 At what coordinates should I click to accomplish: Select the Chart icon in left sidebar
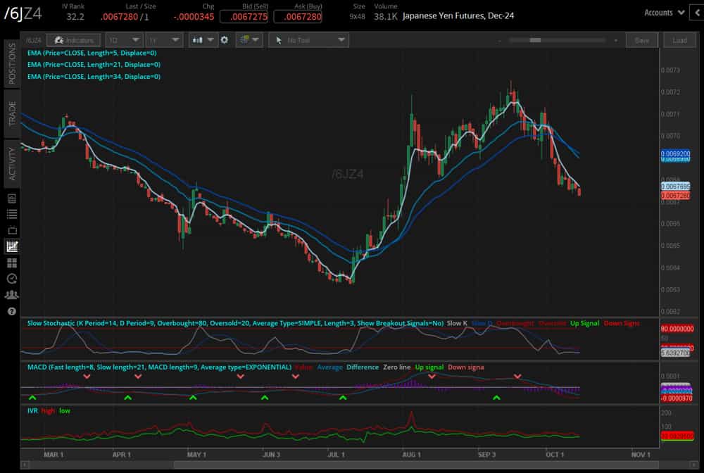point(11,246)
